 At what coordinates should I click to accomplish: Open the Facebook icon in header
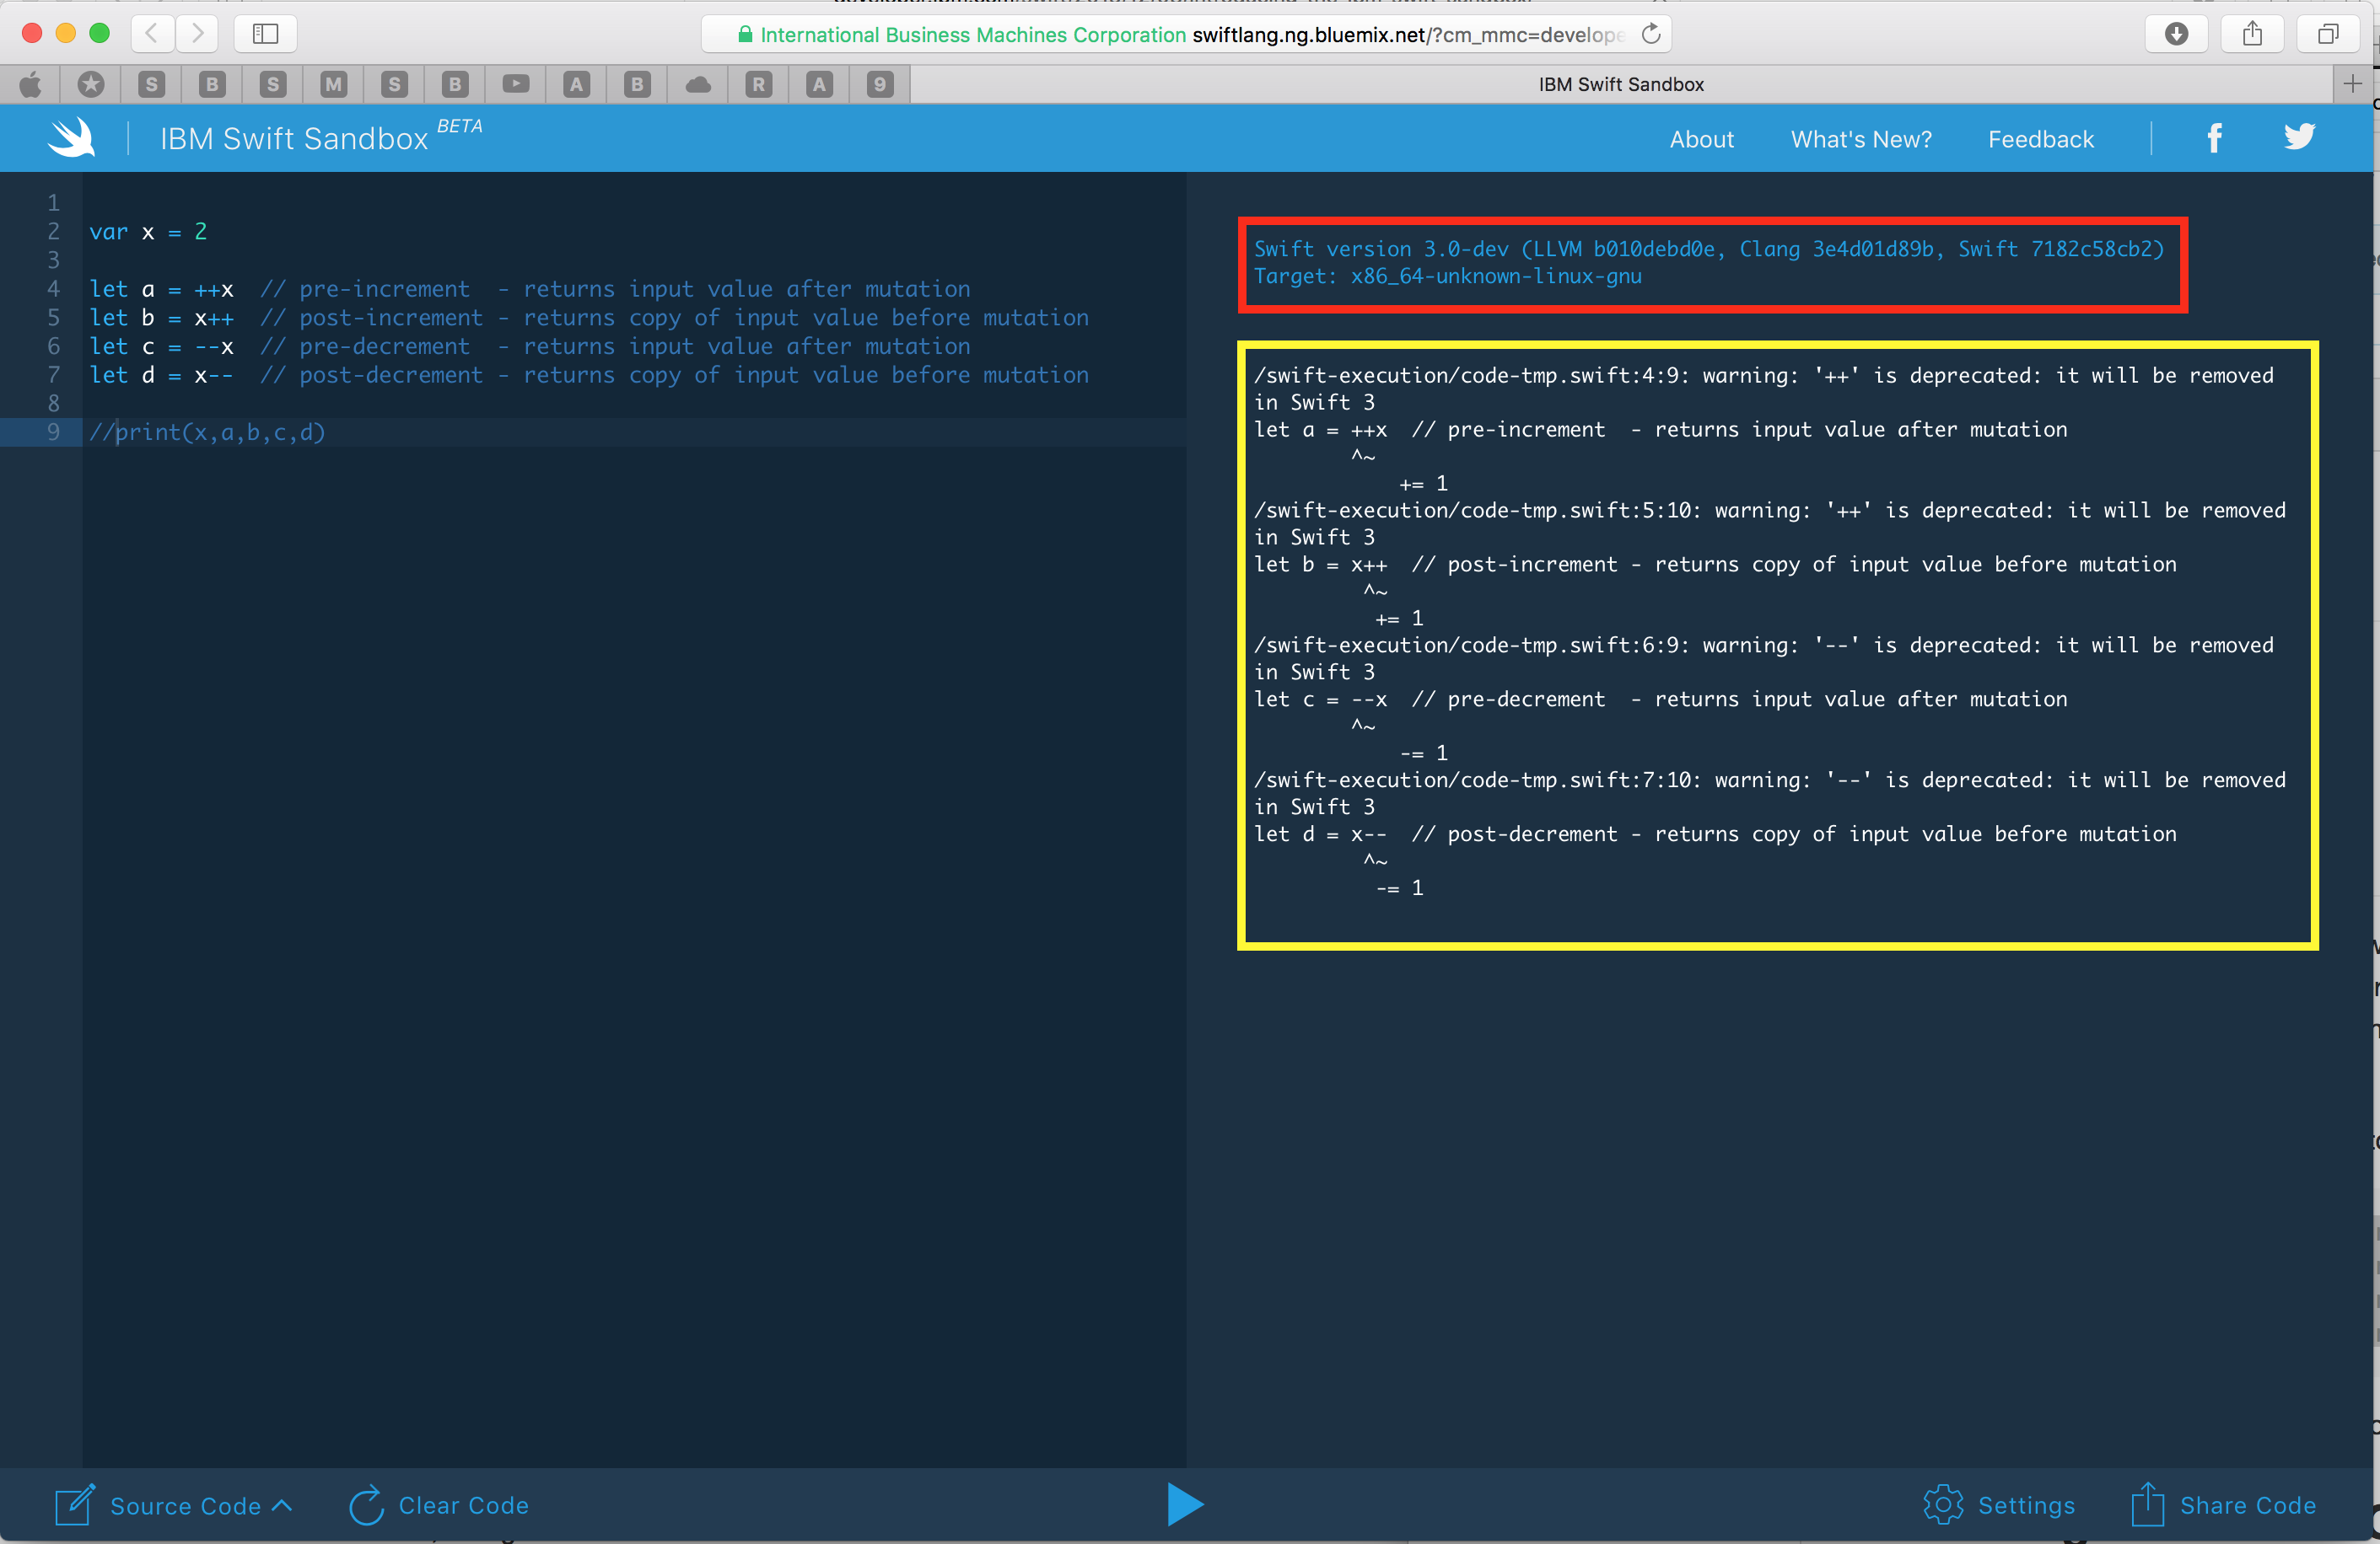pos(2214,138)
